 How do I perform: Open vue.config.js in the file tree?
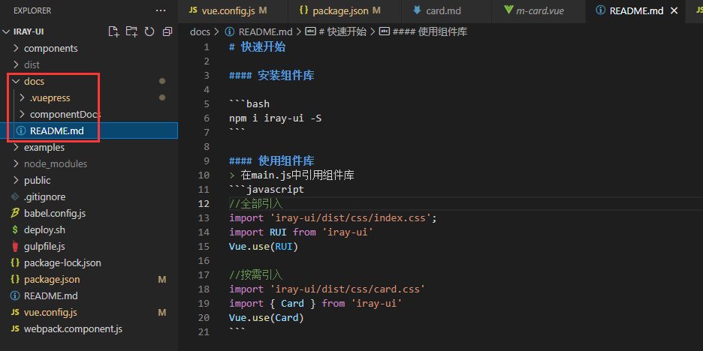click(89, 313)
